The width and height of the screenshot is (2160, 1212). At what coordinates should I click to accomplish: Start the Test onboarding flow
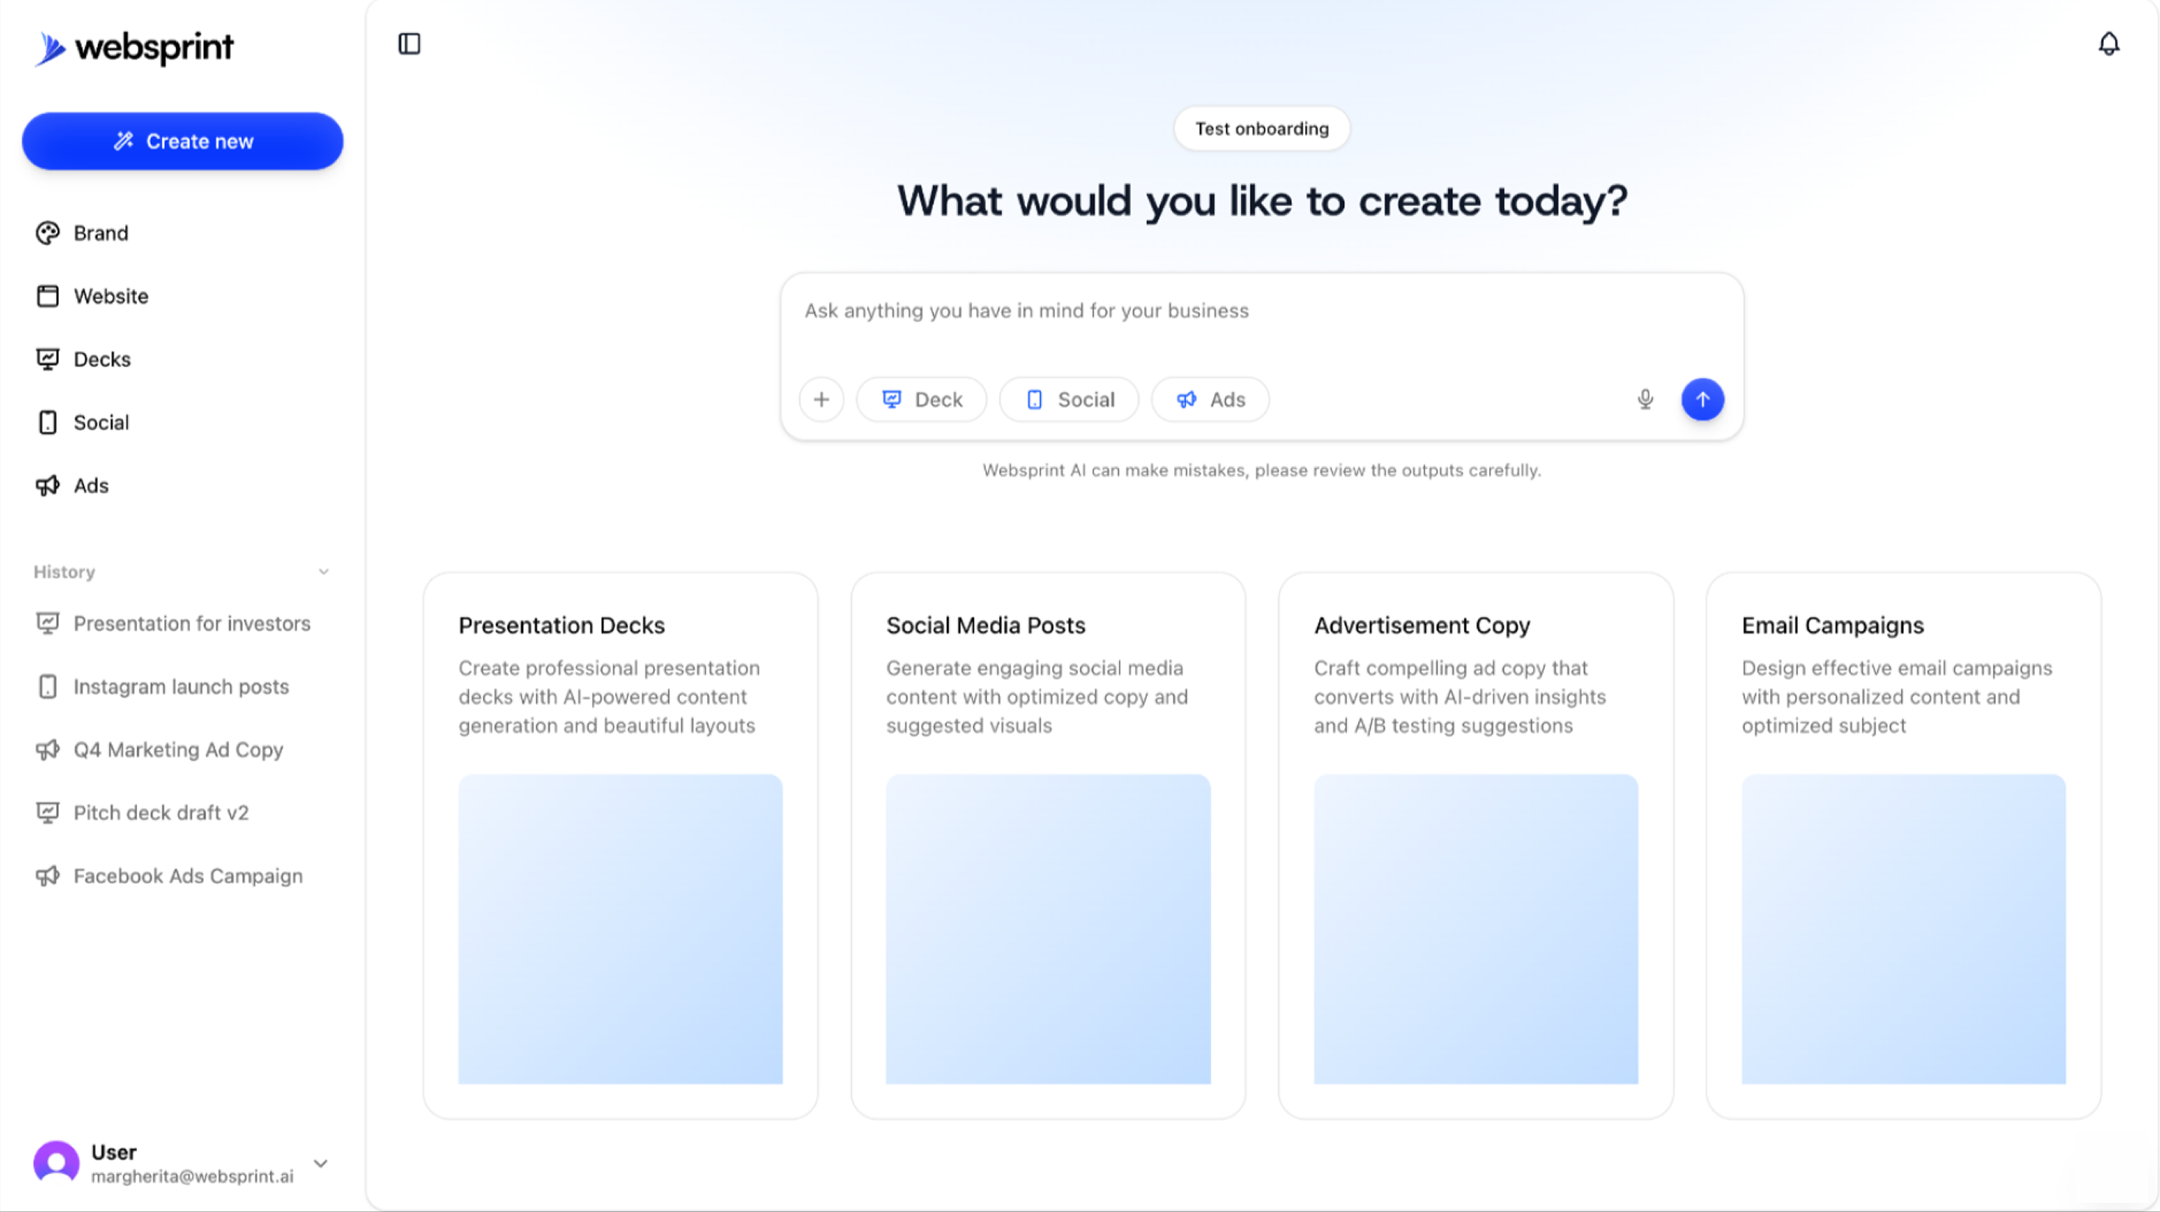click(x=1262, y=128)
